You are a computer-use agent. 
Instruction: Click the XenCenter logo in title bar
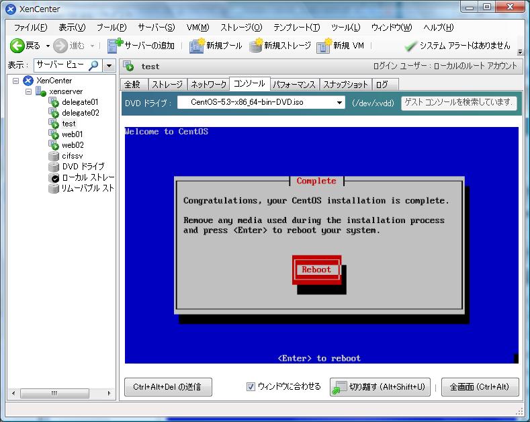point(11,9)
